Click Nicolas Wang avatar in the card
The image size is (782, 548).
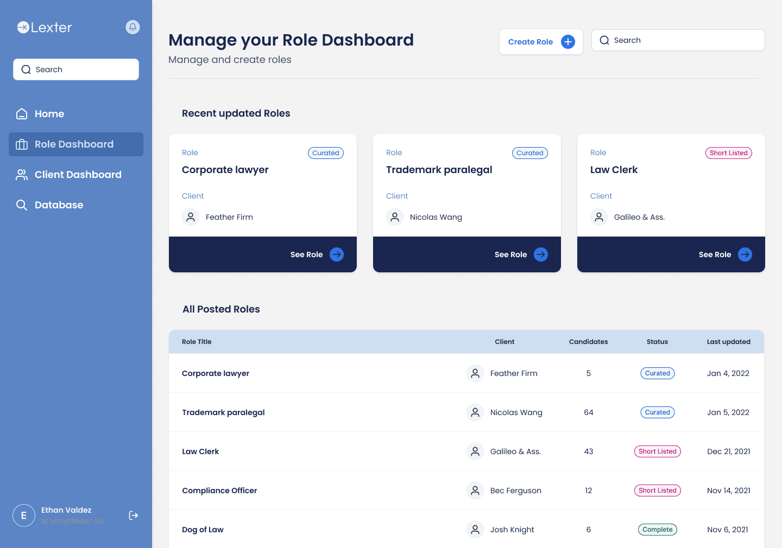[x=395, y=217]
